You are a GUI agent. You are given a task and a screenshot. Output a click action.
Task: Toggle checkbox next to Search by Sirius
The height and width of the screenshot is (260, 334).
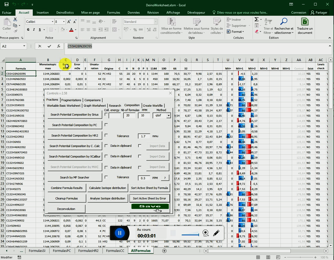coord(106,114)
